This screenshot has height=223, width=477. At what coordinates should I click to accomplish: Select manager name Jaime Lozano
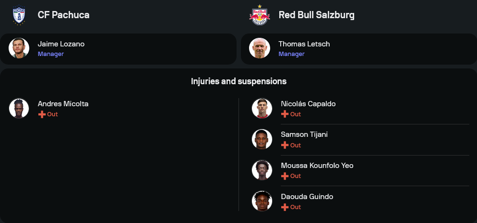pyautogui.click(x=61, y=44)
